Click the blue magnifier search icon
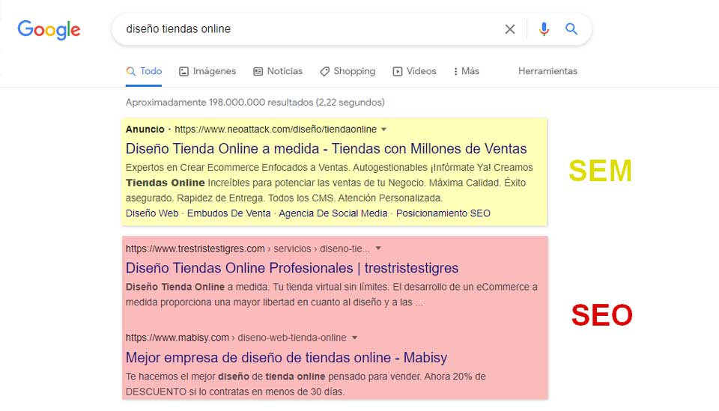The width and height of the screenshot is (719, 411). pyautogui.click(x=571, y=29)
